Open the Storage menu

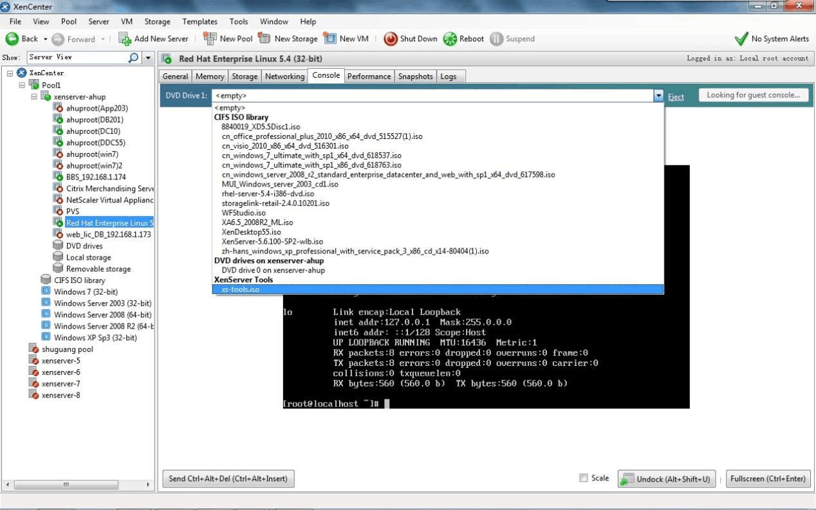157,21
